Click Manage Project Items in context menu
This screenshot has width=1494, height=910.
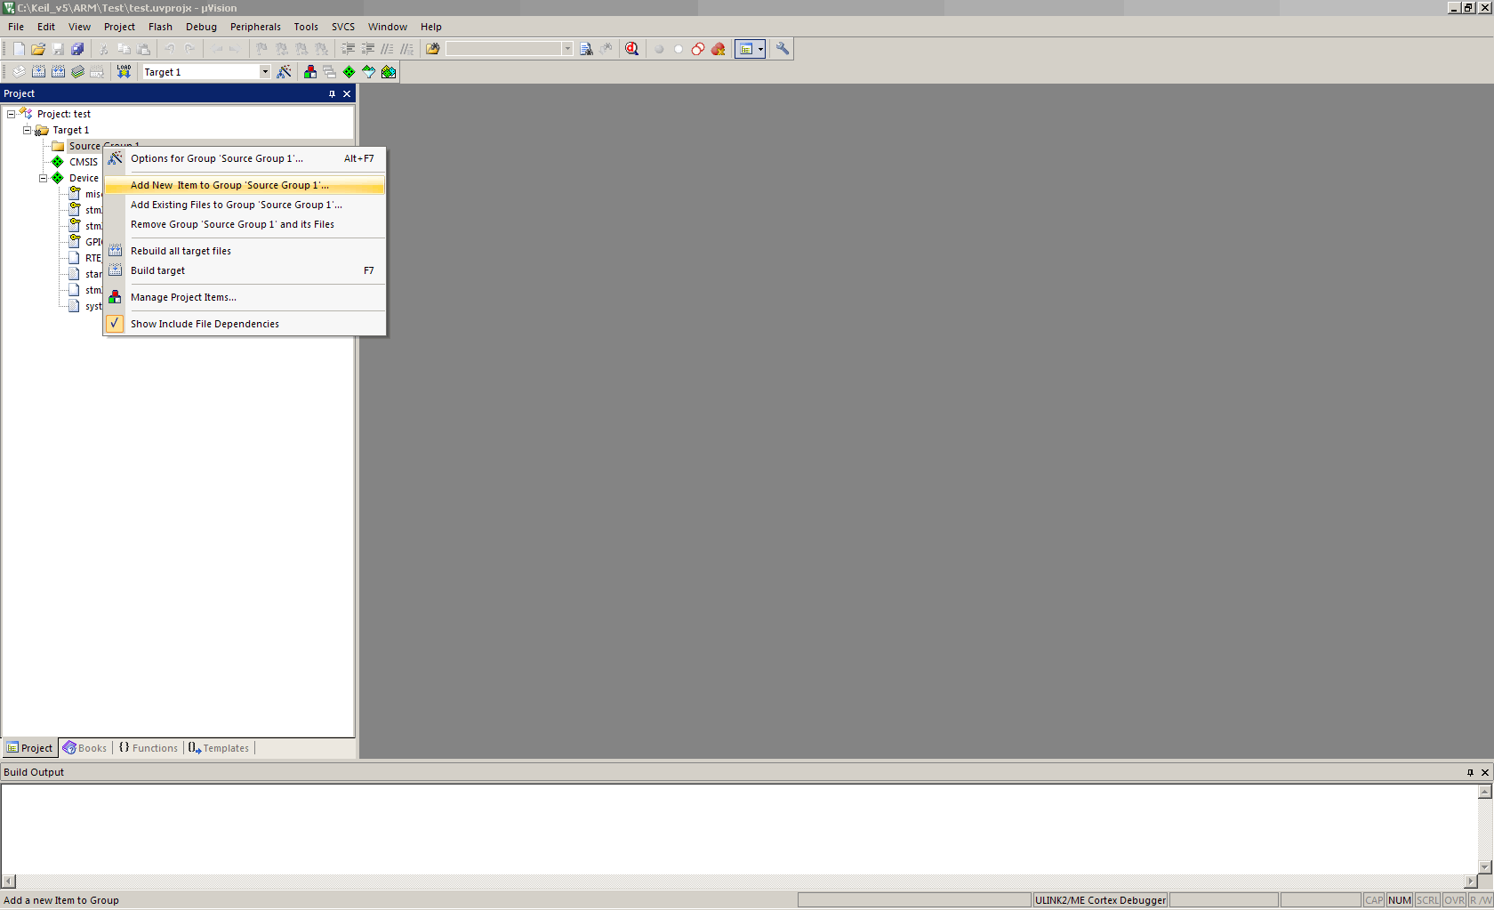183,297
